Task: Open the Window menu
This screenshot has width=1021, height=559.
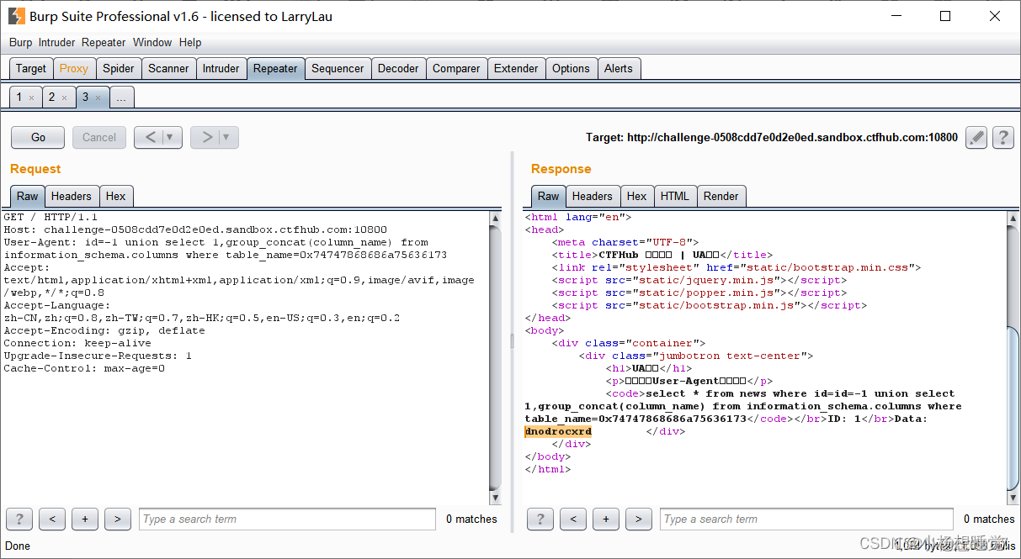Action: point(152,42)
